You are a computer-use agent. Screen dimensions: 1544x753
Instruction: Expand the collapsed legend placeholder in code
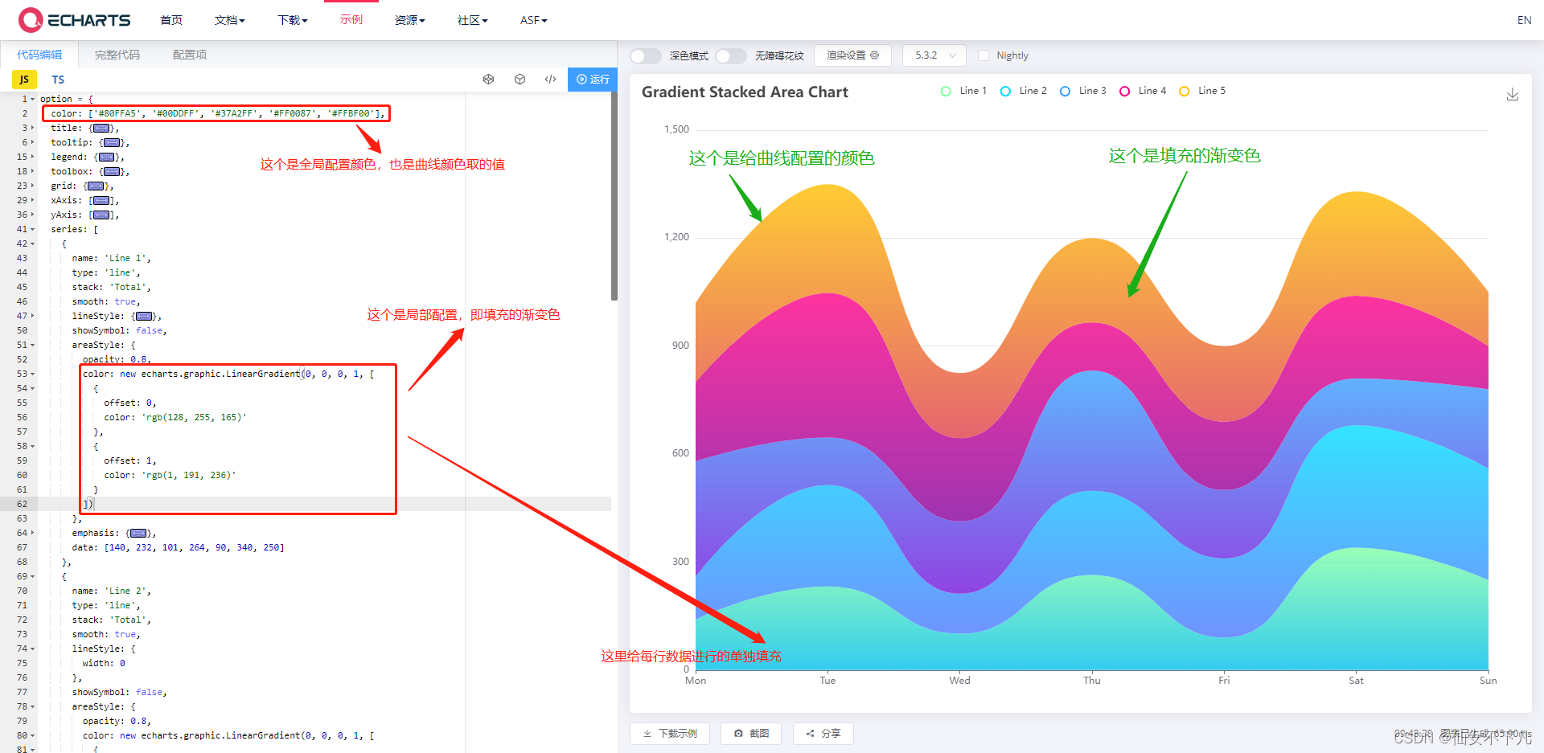click(x=107, y=157)
